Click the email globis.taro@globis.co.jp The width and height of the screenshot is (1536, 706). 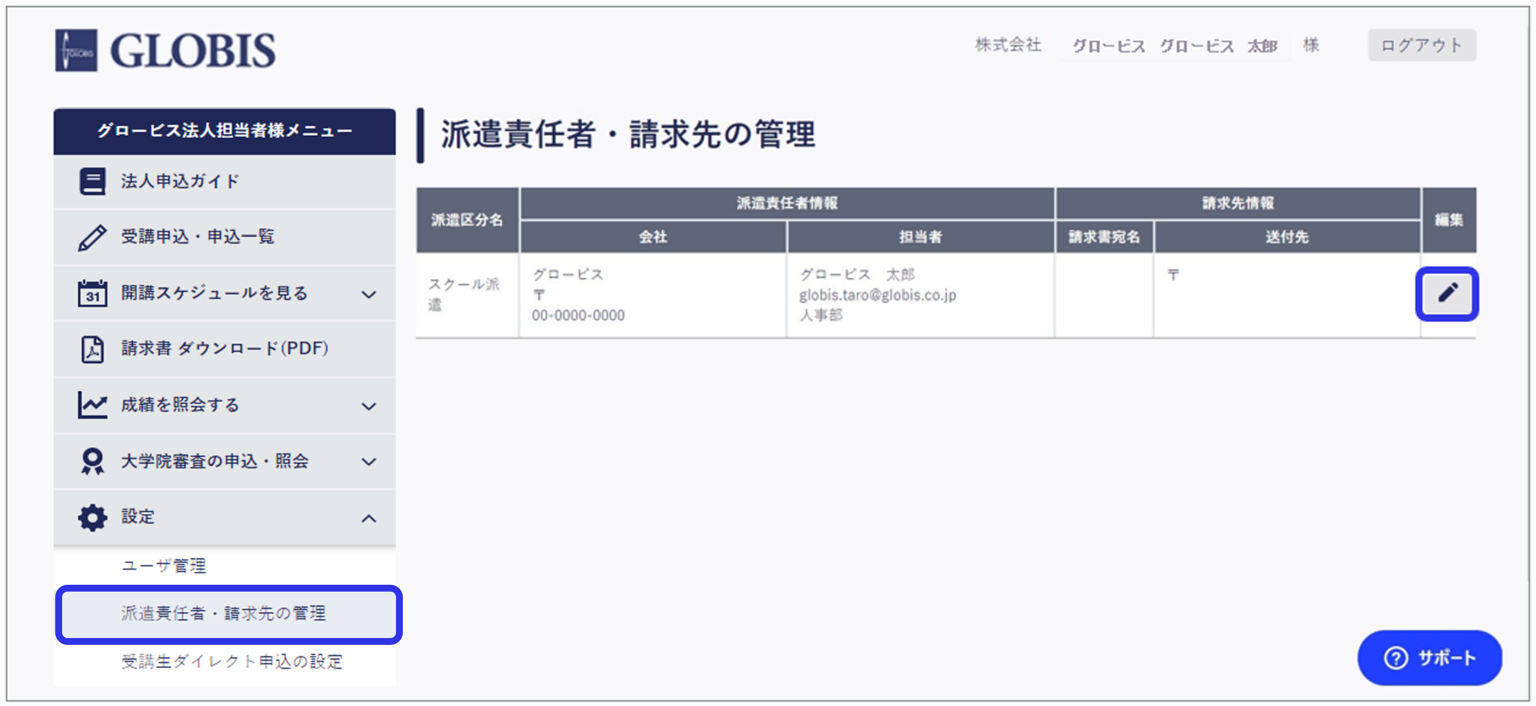(878, 295)
